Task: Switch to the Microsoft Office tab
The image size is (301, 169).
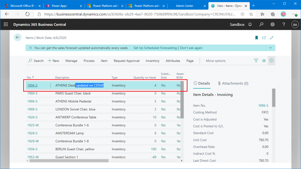Action: (23, 6)
